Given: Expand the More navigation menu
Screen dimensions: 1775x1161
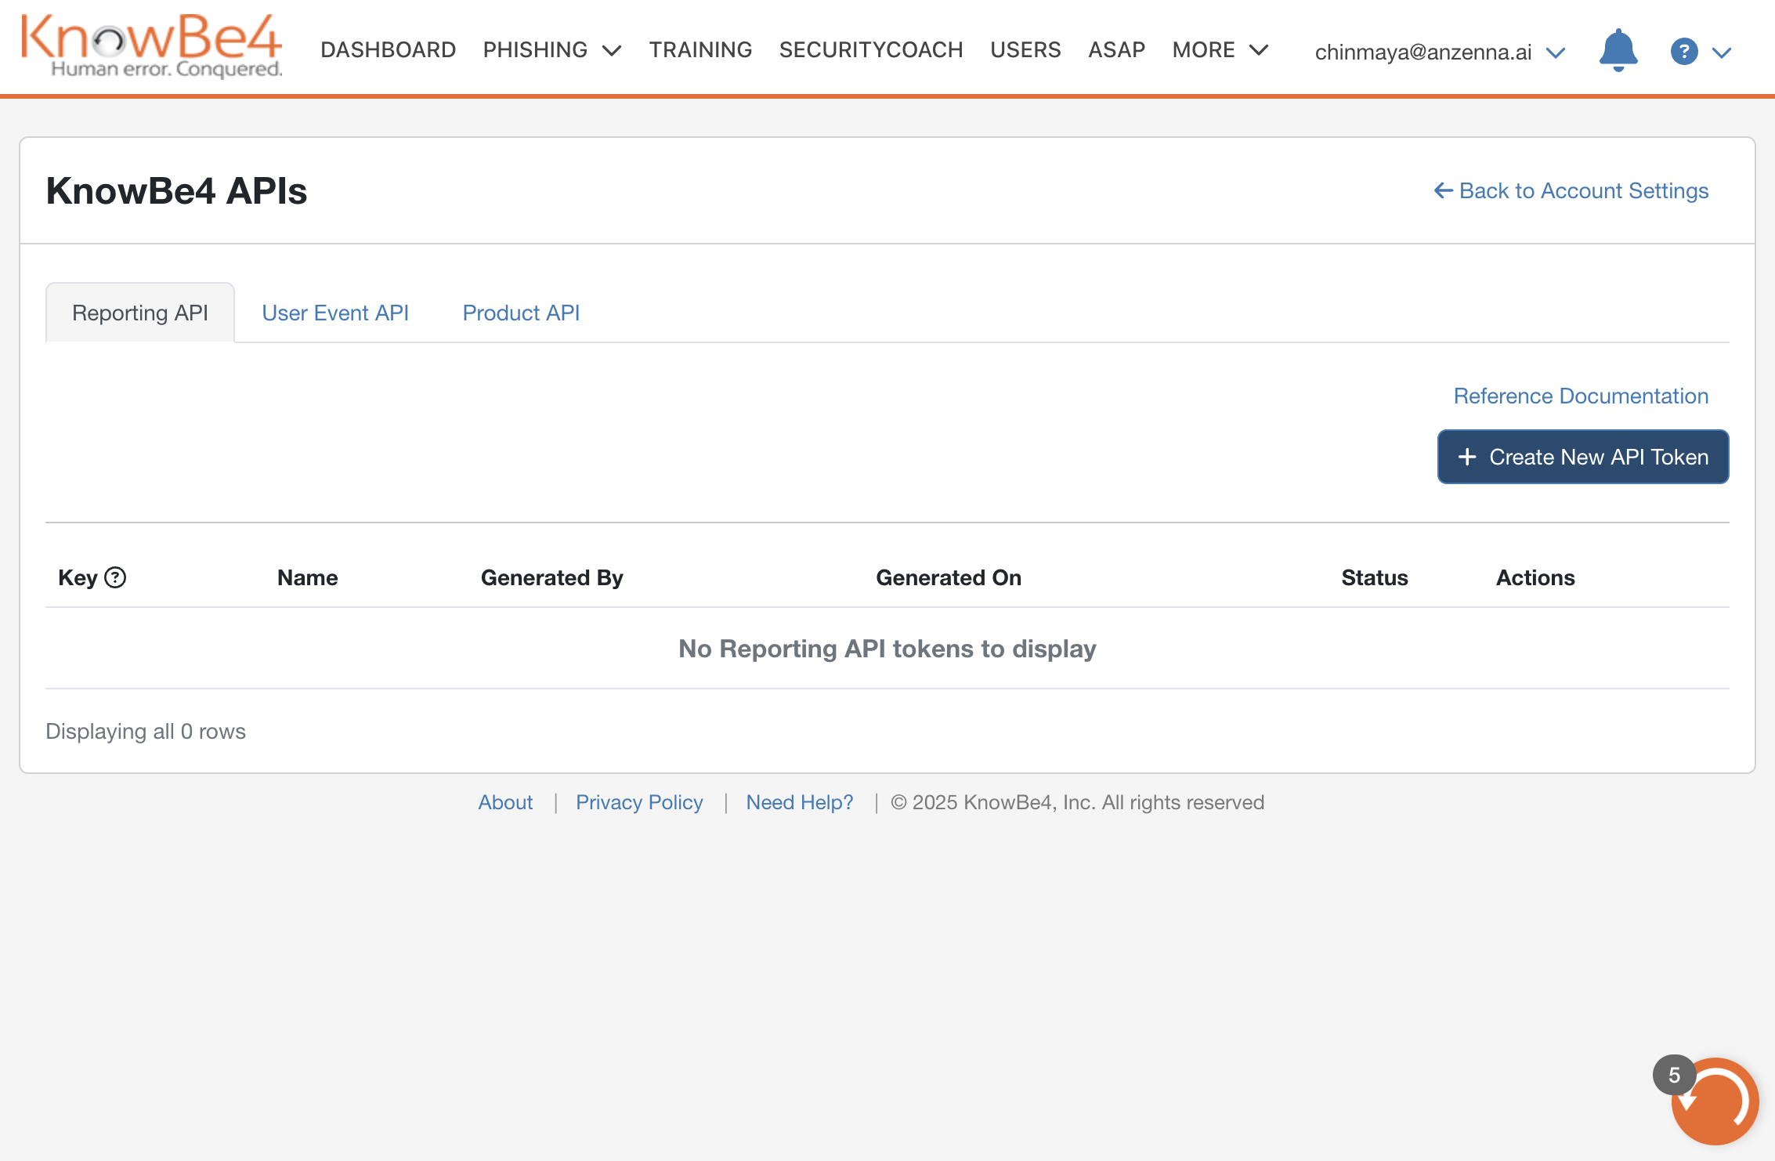Looking at the screenshot, I should [1220, 50].
